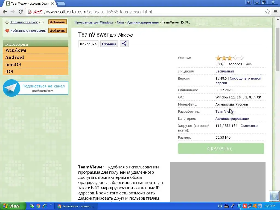The image size is (280, 210).
Task: Click scrollbar up arrow at top
Action: pyautogui.click(x=278, y=19)
